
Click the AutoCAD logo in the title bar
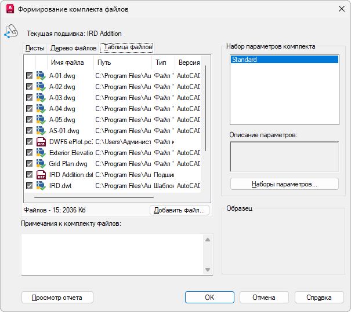(x=9, y=9)
